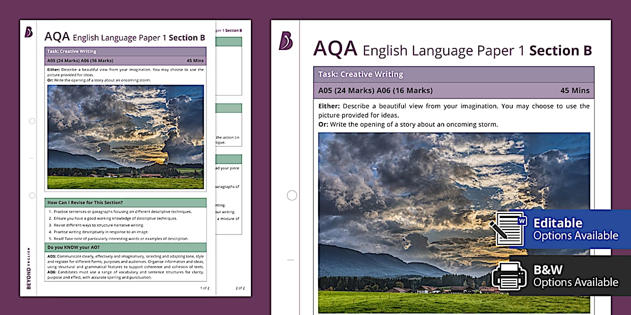Click the lower hole punch on the small page

32,195
